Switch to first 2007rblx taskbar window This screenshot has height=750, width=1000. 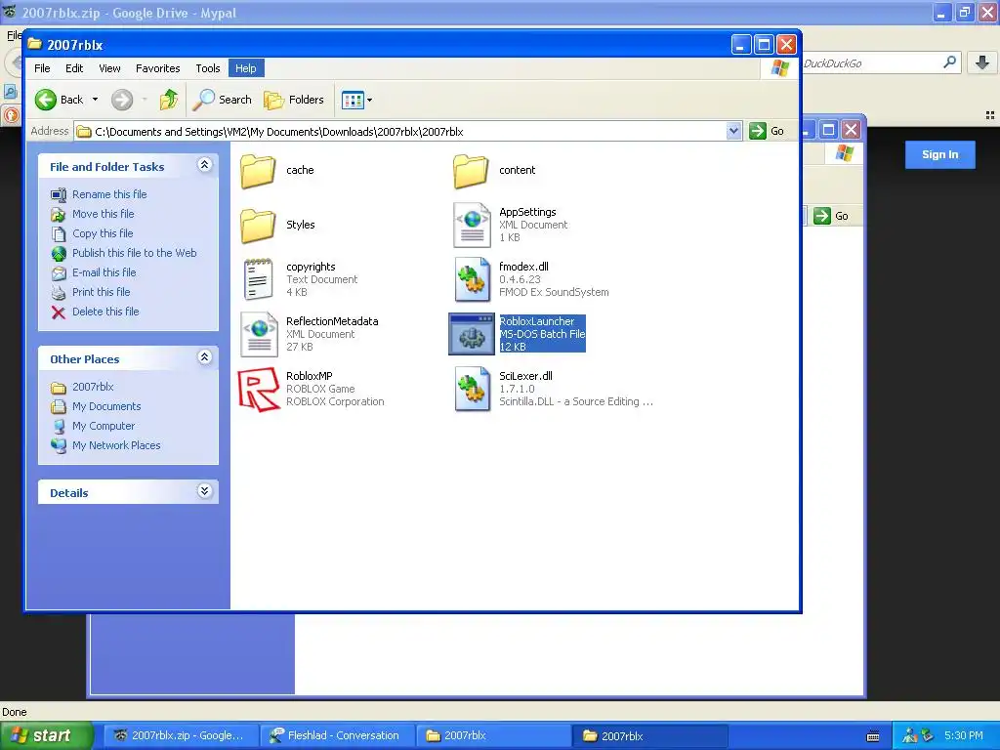coord(492,735)
